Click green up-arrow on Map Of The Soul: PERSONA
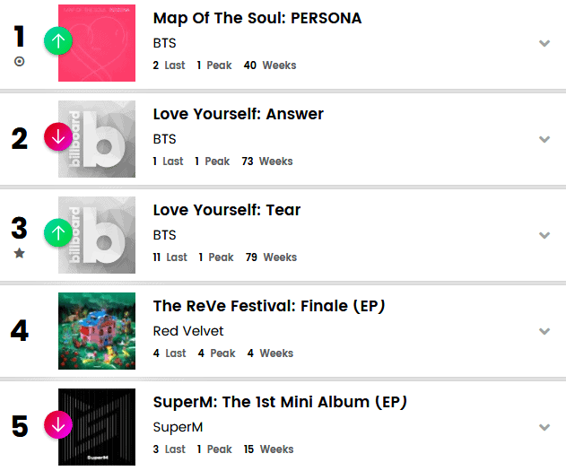This screenshot has width=566, height=471. (x=57, y=41)
